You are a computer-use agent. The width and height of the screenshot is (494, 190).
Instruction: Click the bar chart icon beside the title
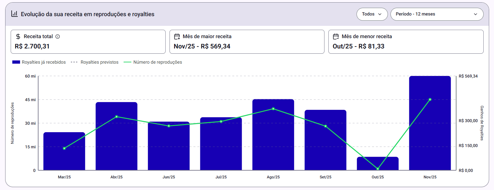click(14, 14)
